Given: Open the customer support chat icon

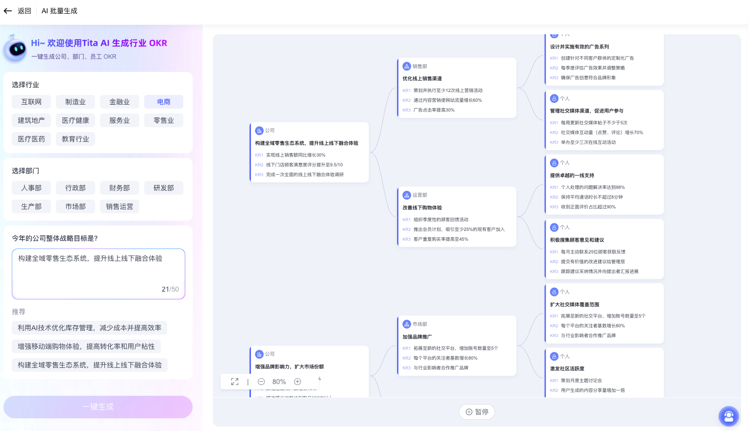Looking at the screenshot, I should [728, 416].
